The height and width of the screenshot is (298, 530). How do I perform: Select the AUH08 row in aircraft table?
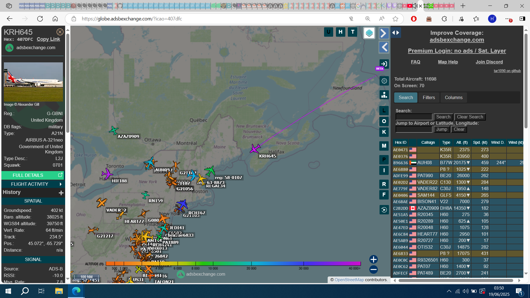[x=458, y=163]
